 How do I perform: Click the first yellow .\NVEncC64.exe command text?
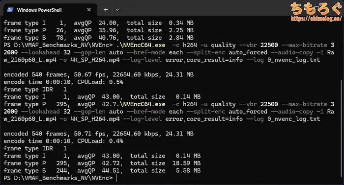[141, 45]
